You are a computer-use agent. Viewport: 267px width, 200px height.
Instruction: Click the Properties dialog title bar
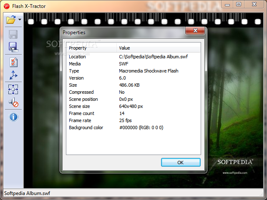point(123,32)
